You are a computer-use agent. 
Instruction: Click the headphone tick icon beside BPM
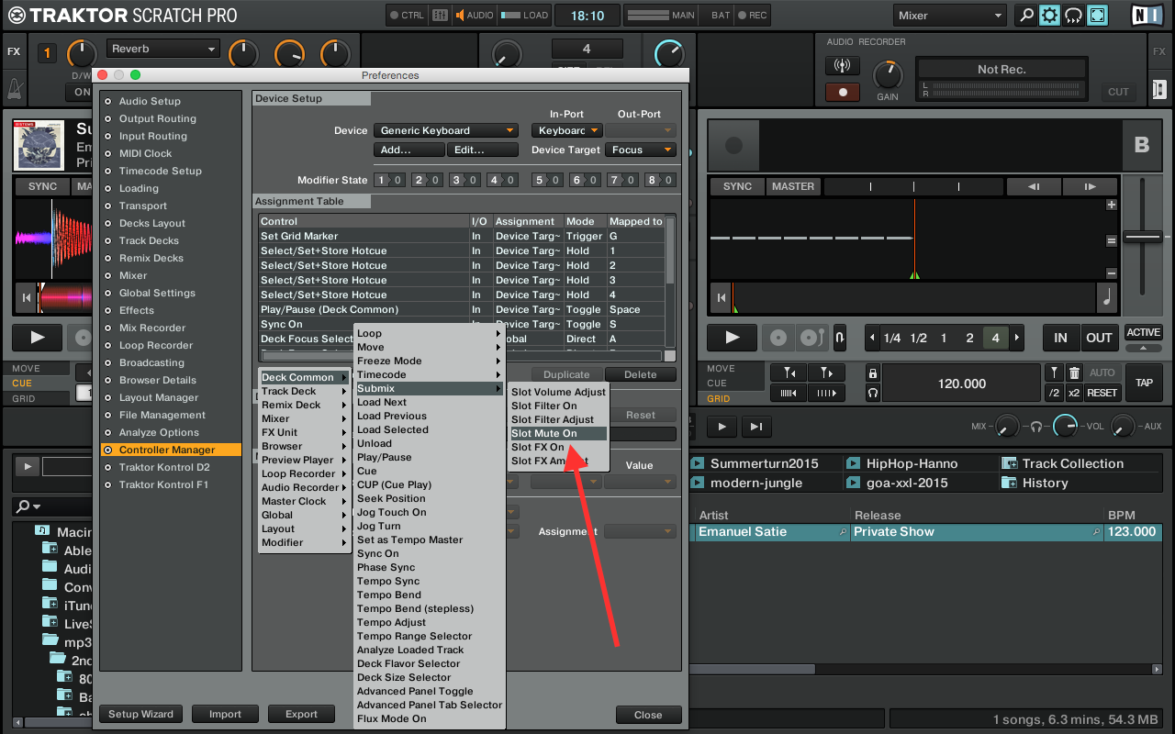point(872,393)
